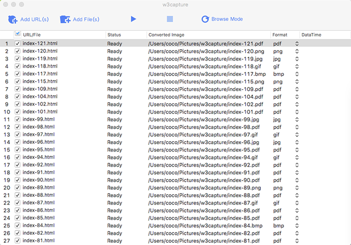Viewport: 351px width, 245px height.
Task: Click the Add URL(s) globe icon
Action: (x=12, y=19)
